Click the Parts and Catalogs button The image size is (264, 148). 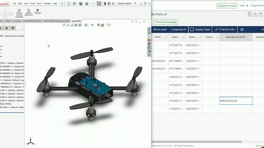pyautogui.click(x=166, y=22)
